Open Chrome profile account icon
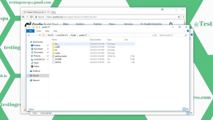The height and width of the screenshot is (120, 213). pyautogui.click(x=162, y=10)
